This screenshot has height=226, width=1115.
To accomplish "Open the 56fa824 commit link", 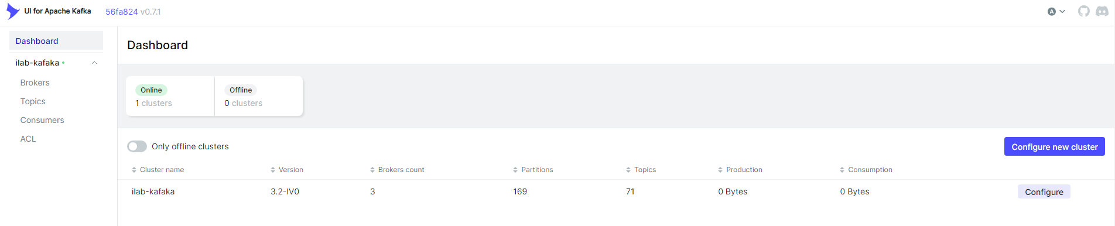I will [x=122, y=12].
